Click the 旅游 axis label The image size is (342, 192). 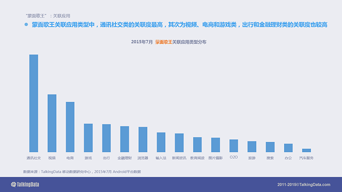click(x=252, y=158)
